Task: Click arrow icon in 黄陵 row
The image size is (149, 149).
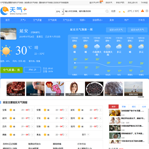Action: pos(32,135)
